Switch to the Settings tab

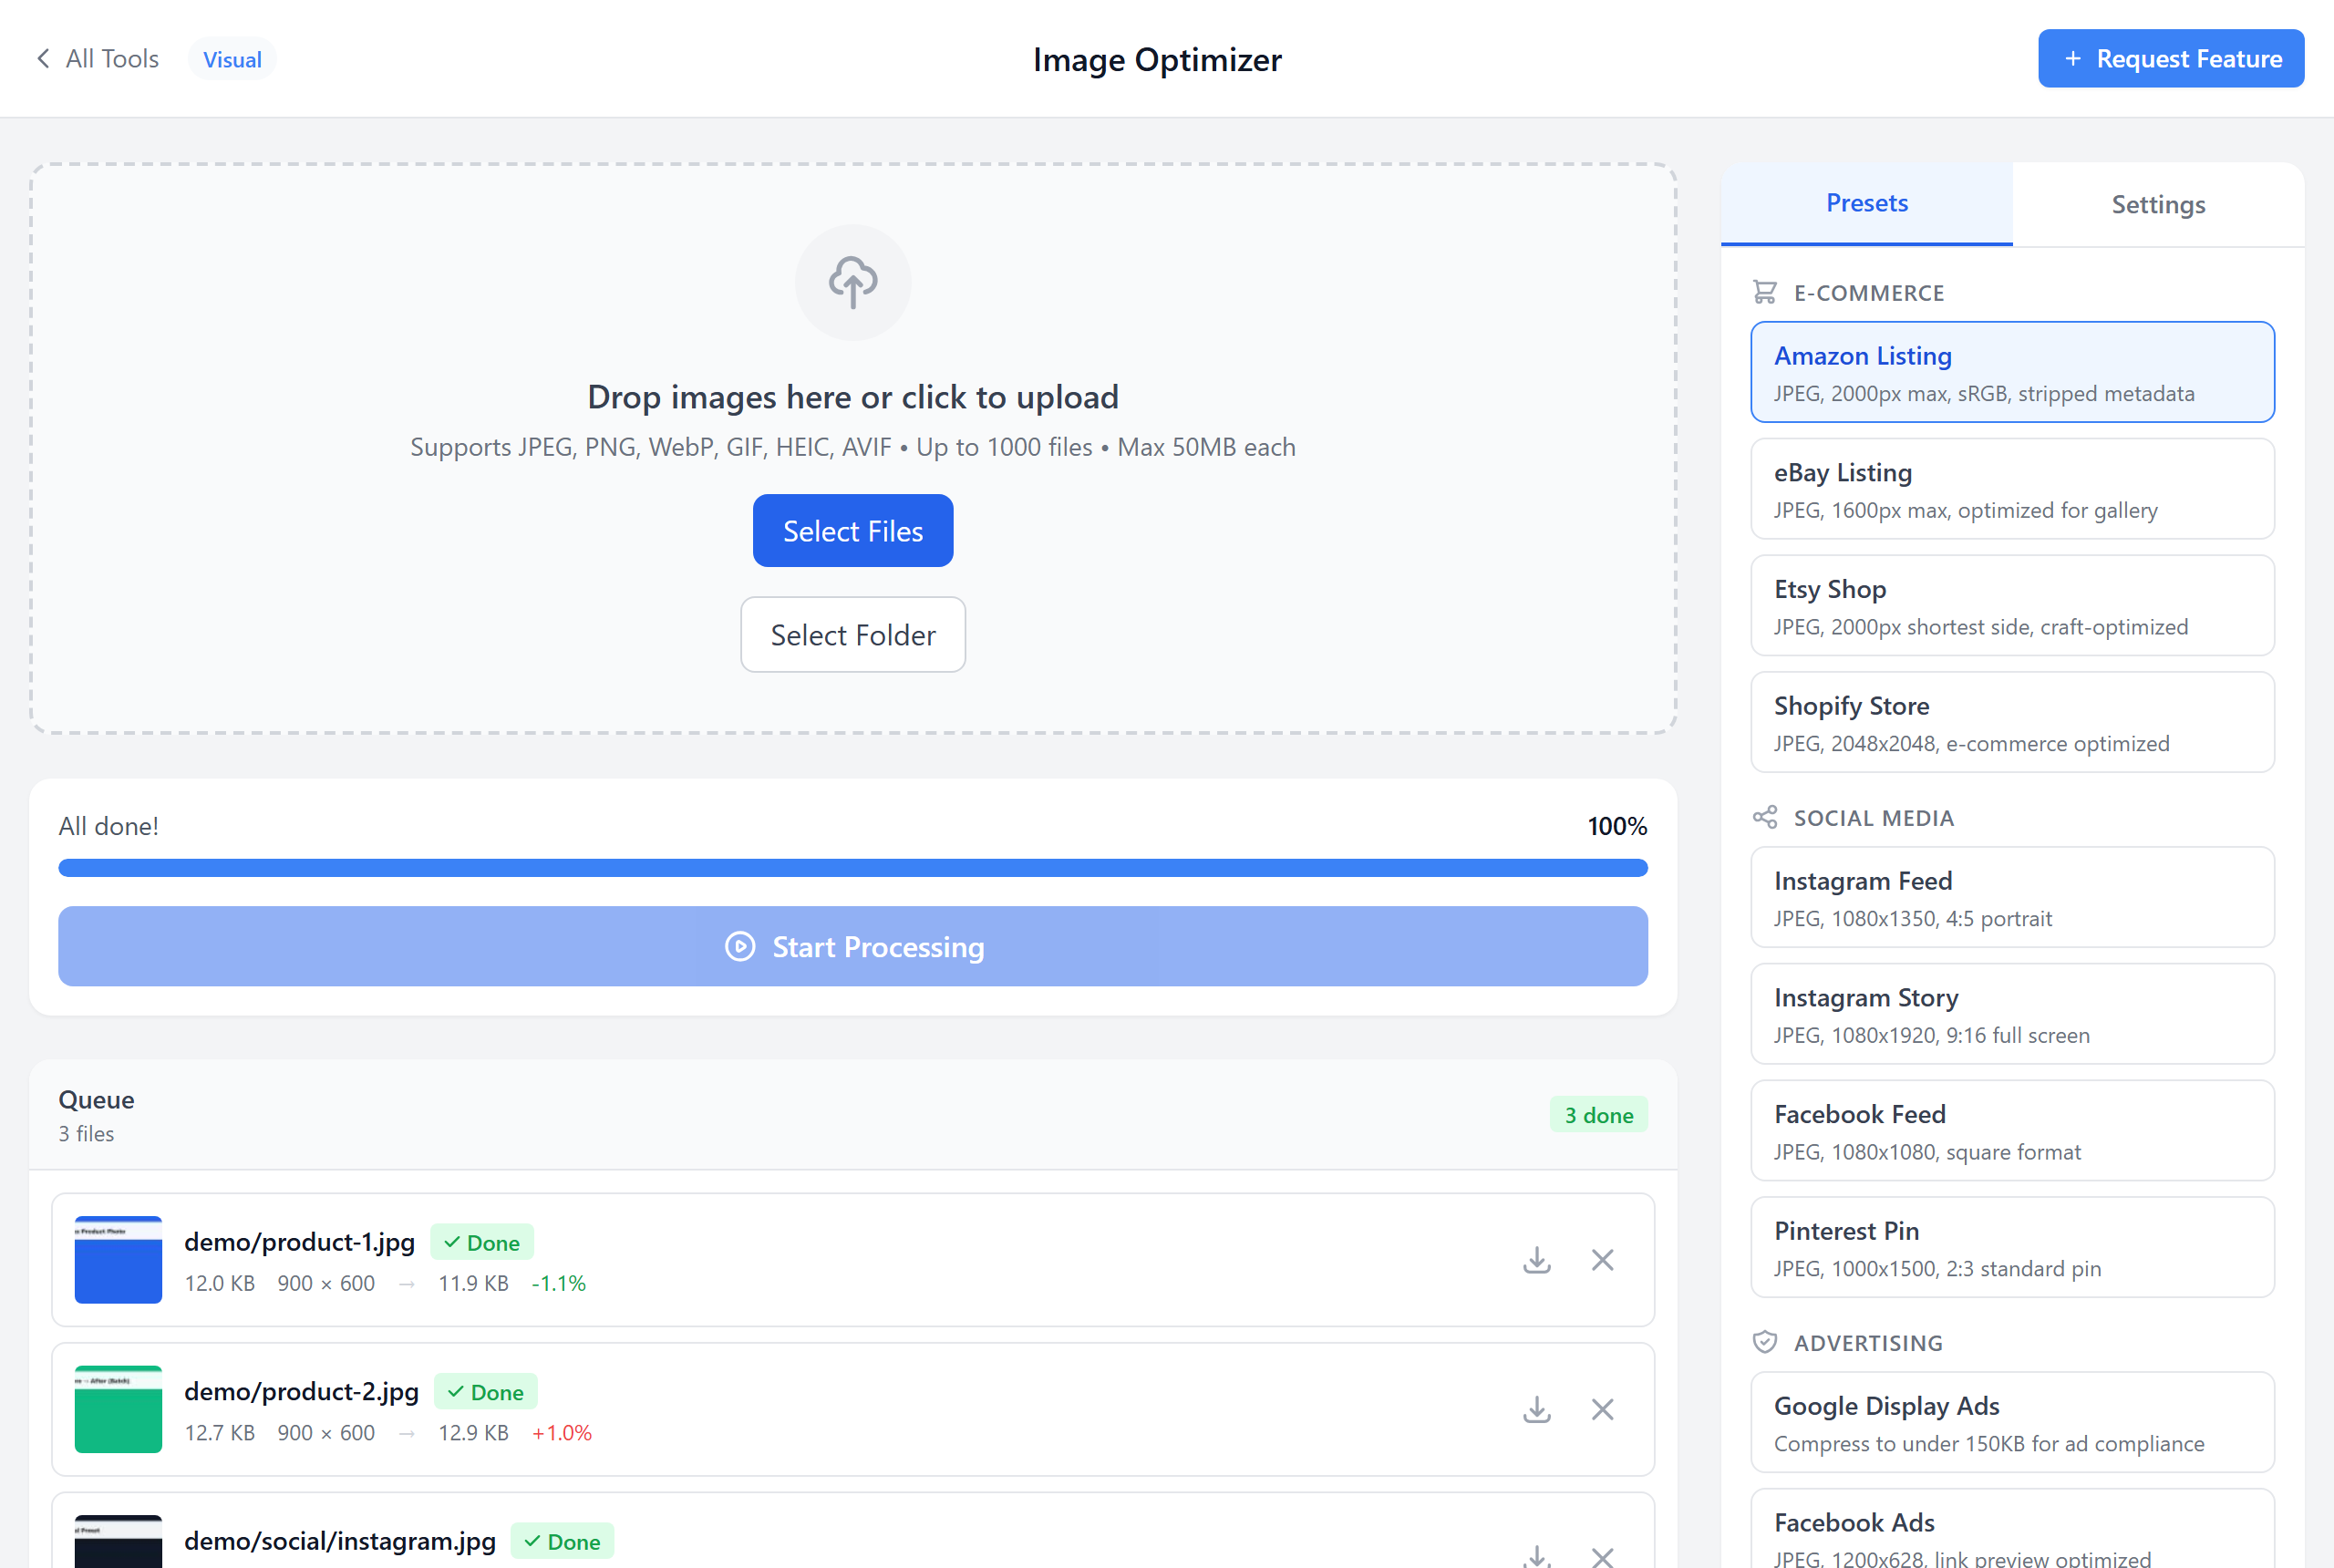(x=2158, y=204)
